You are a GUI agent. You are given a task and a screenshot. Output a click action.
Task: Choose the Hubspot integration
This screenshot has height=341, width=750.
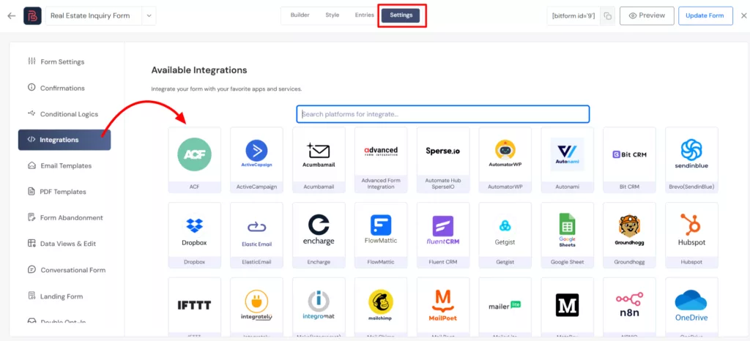pyautogui.click(x=691, y=235)
